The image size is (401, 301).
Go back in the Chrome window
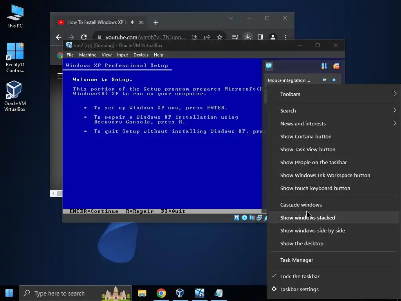tap(59, 37)
